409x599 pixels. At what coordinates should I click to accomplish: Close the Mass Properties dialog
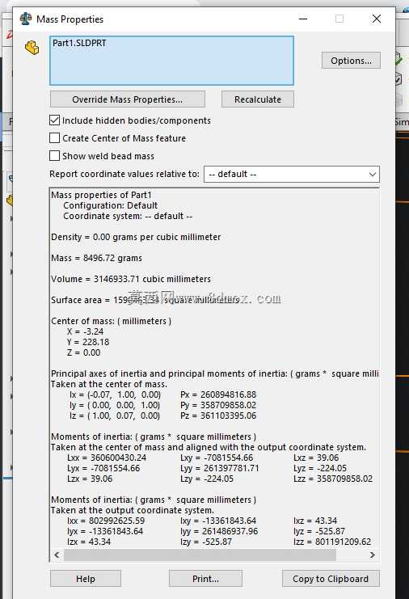pos(377,19)
